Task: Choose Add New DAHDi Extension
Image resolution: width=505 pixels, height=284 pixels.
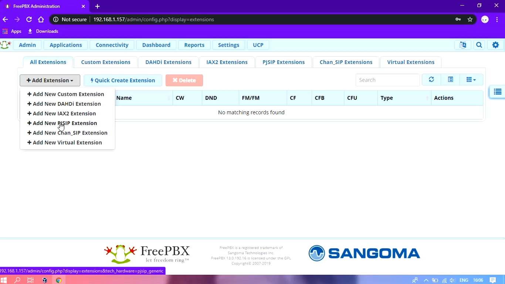Action: (x=64, y=104)
